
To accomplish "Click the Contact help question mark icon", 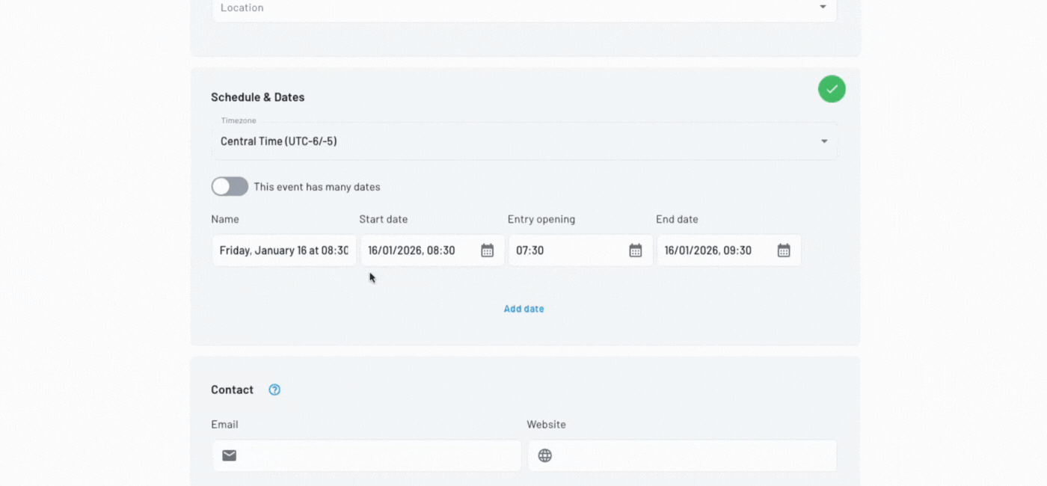I will tap(274, 390).
